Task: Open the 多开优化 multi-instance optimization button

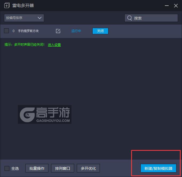Action: (x=88, y=168)
